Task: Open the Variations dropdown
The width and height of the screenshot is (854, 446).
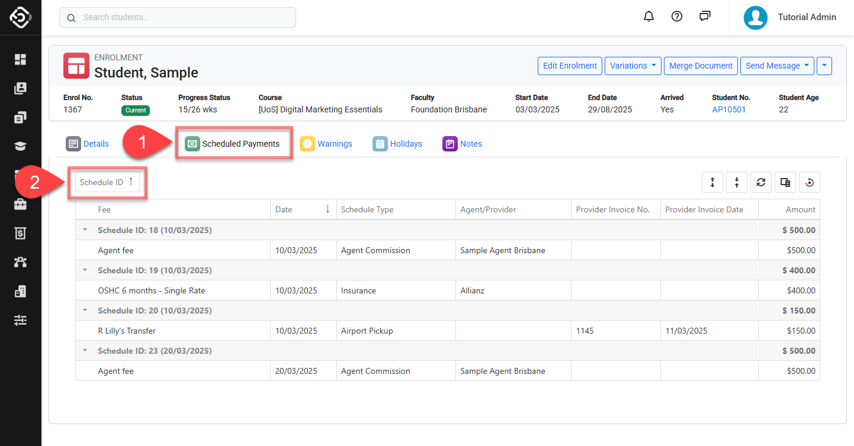Action: point(633,66)
